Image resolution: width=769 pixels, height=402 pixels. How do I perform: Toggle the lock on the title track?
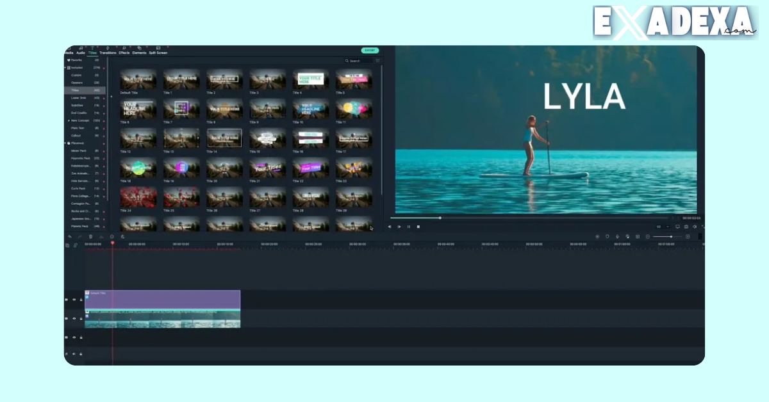tap(81, 300)
